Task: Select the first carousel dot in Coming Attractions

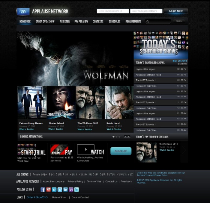Action: [113, 137]
